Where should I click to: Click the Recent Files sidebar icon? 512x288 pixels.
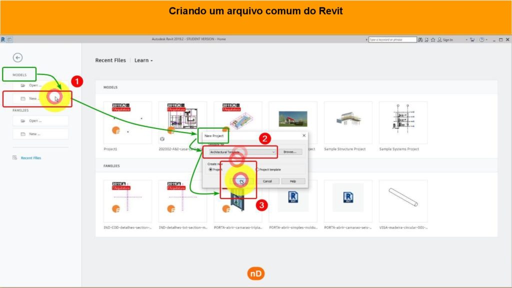pyautogui.click(x=15, y=158)
